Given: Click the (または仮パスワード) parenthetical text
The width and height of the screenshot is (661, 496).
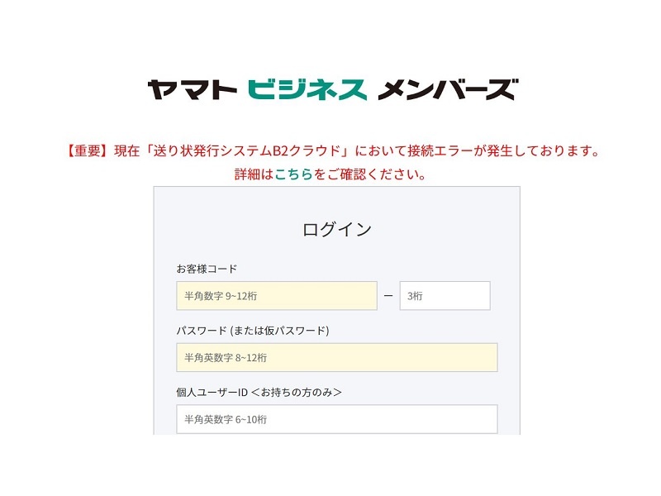Looking at the screenshot, I should click(x=279, y=331).
